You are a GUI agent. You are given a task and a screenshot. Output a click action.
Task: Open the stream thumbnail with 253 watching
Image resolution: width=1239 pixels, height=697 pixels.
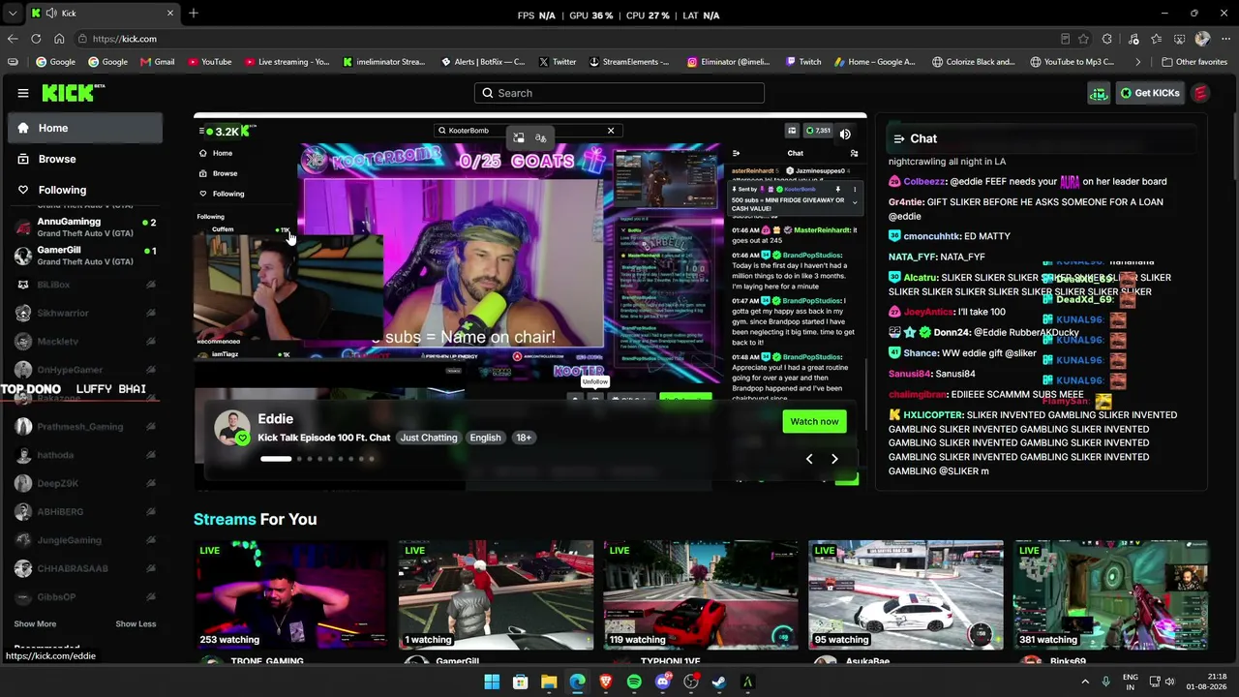pyautogui.click(x=290, y=594)
